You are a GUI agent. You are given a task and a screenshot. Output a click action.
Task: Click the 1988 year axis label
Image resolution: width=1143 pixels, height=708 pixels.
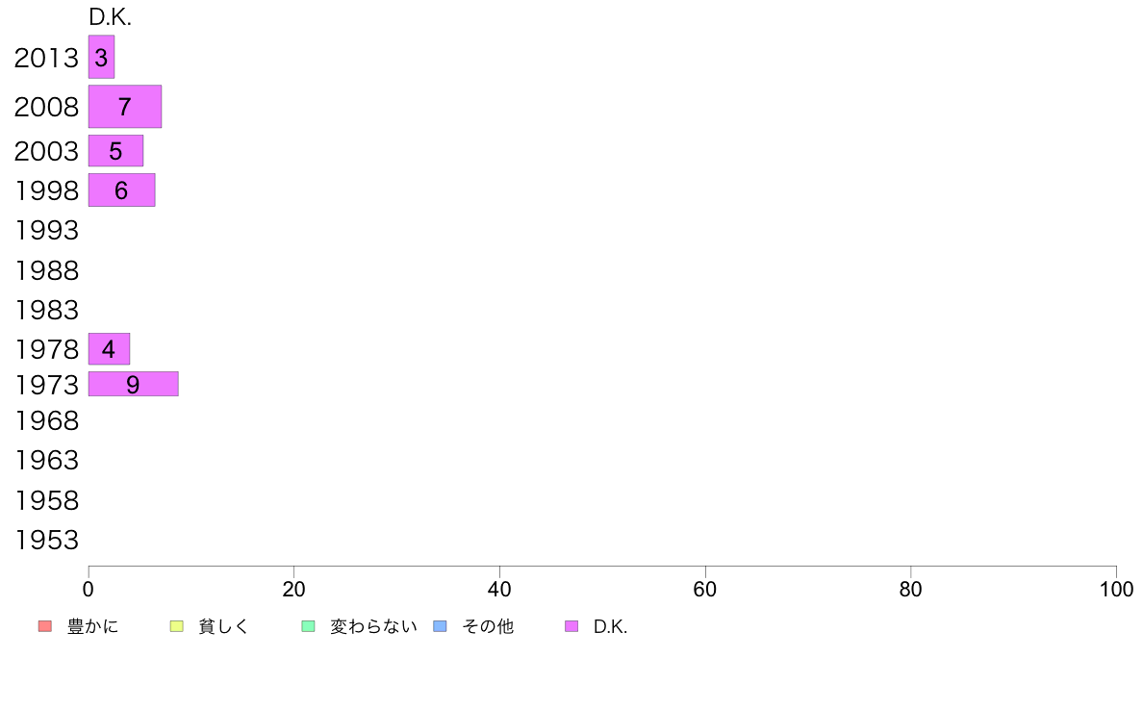pos(46,270)
